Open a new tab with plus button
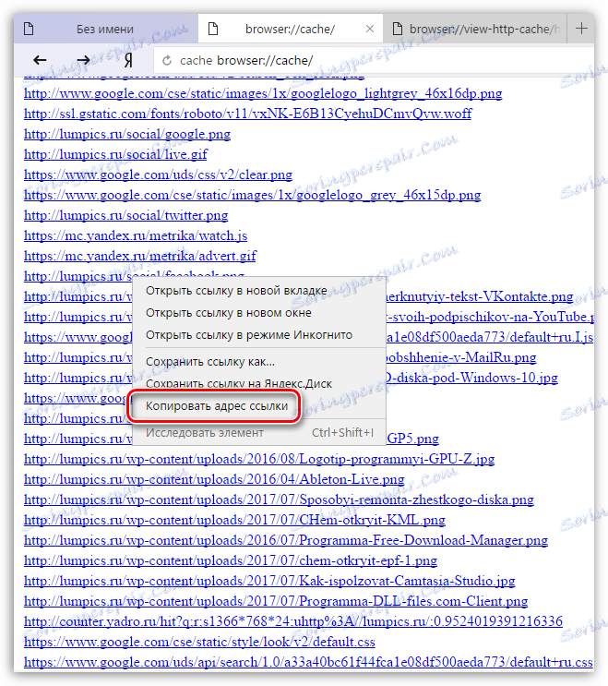 click(581, 29)
